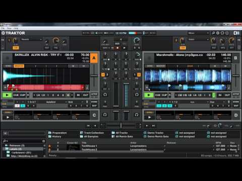Screen dimensions: 242x181
Task: Open the Demo Tracks favorite
Action: click(x=153, y=133)
